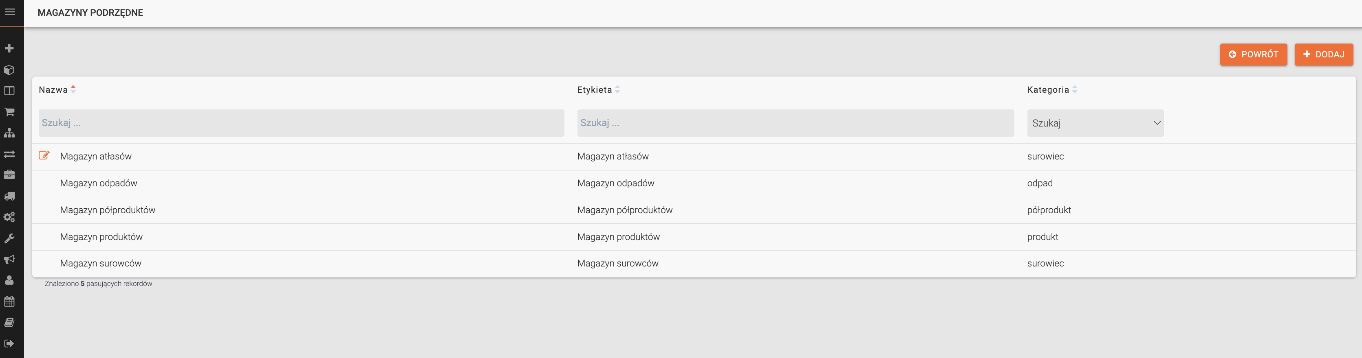Edit the Magazyn atłasów row using its pencil icon
Viewport: 1362px width, 358px height.
click(x=44, y=156)
